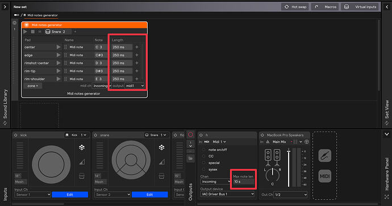This screenshot has height=206, width=392.
Task: Click the snare velocity curve triangle icon
Action: point(161,162)
